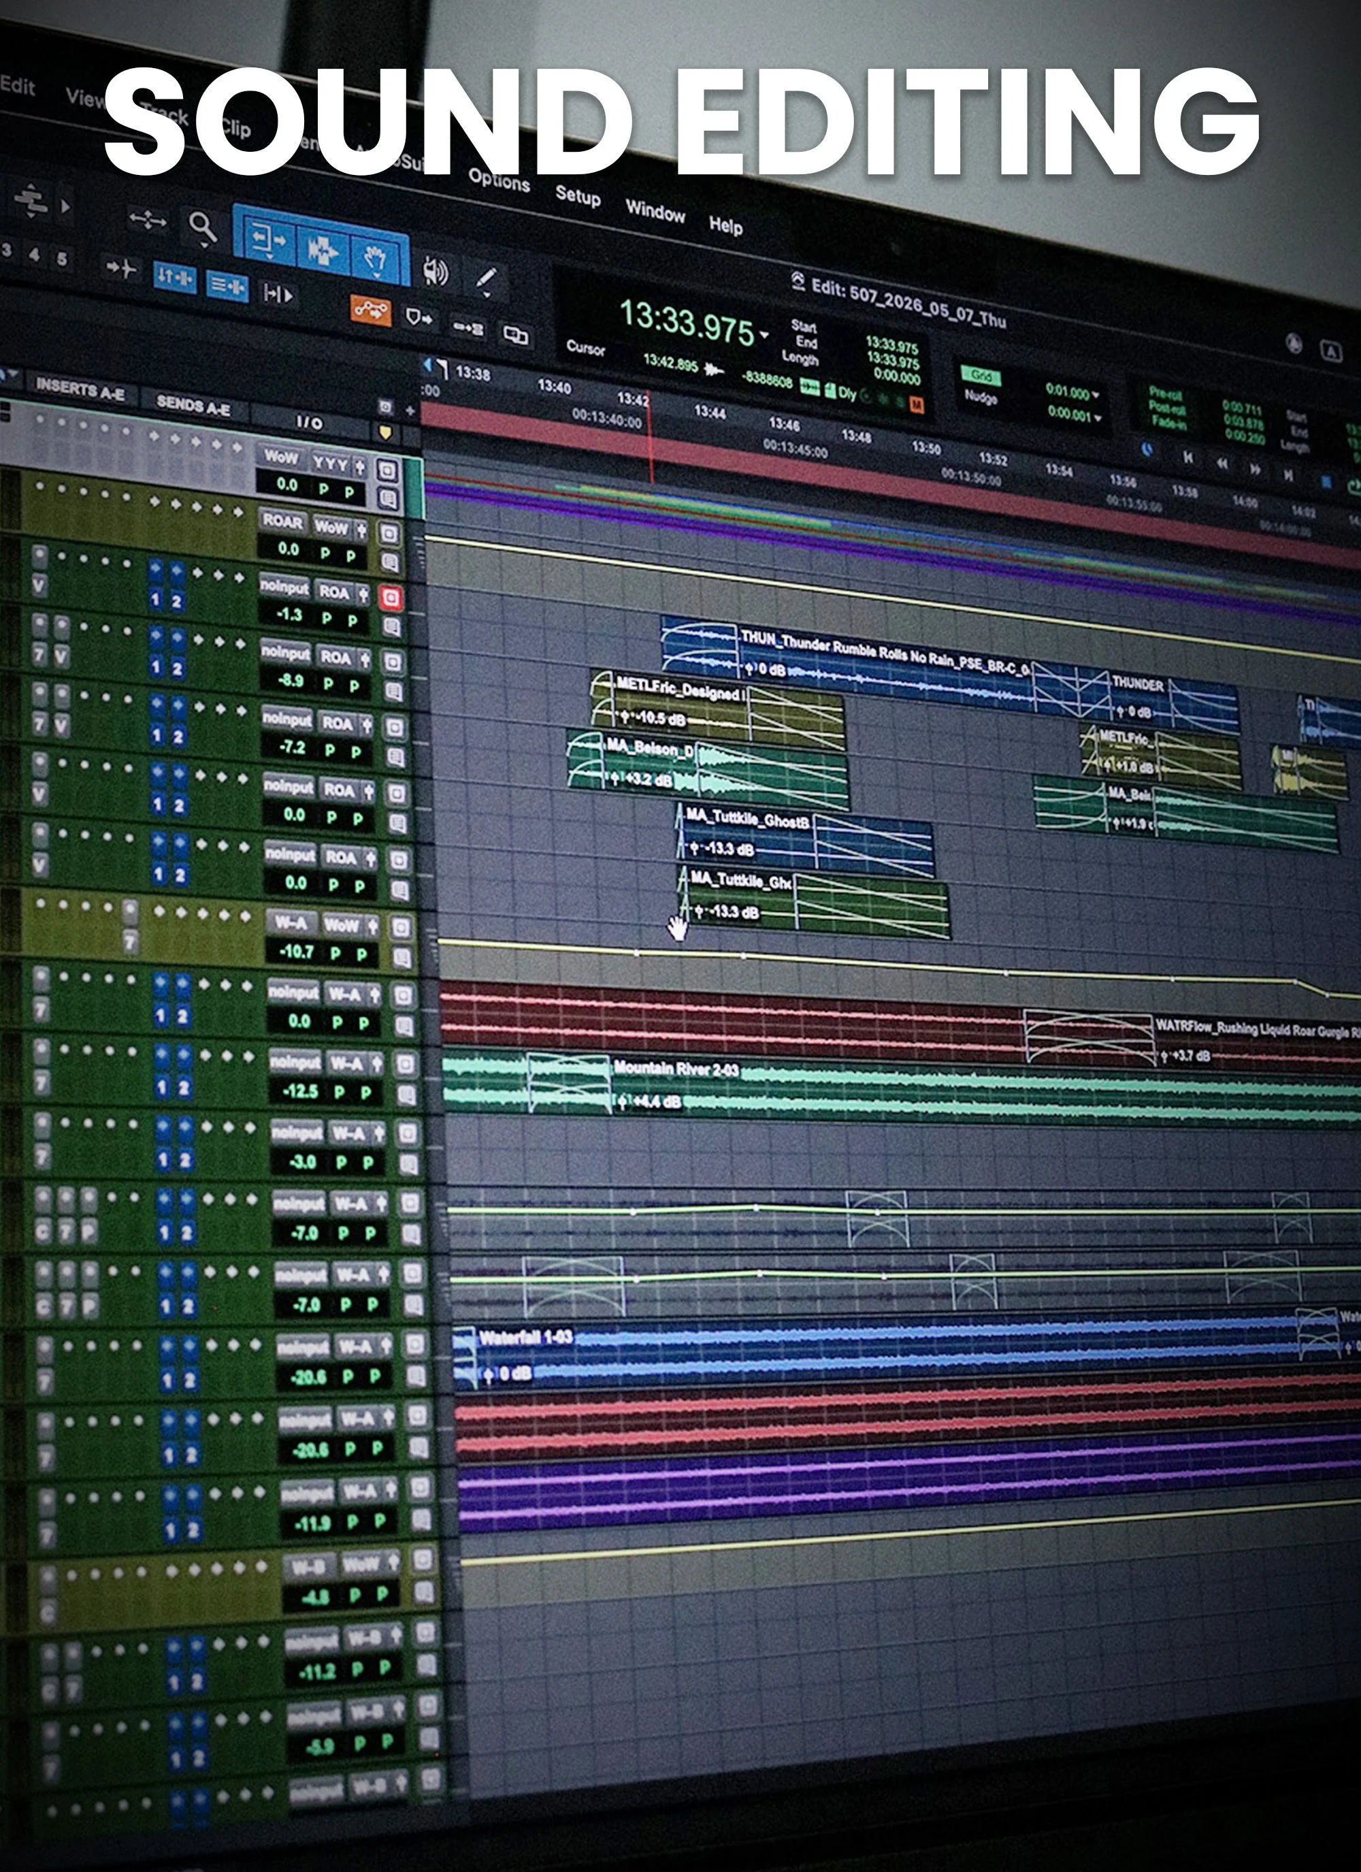
Task: Toggle Link Timeline and Edit Selection
Action: [176, 276]
